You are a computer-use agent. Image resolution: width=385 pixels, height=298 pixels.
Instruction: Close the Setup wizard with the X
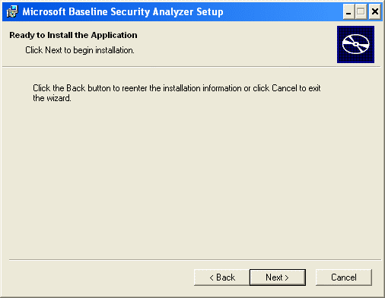coord(375,11)
